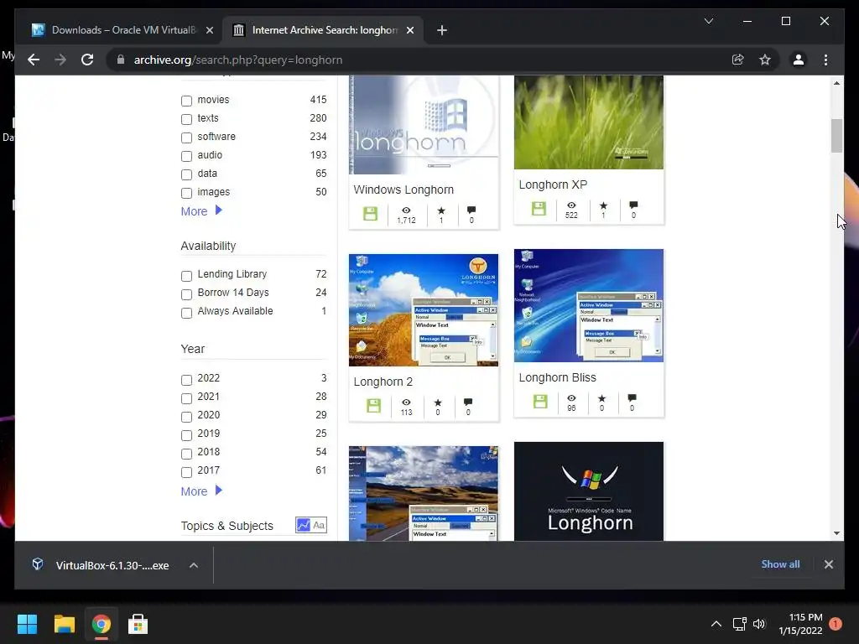This screenshot has width=859, height=644.
Task: Open the Chrome profile menu
Action: 799,60
